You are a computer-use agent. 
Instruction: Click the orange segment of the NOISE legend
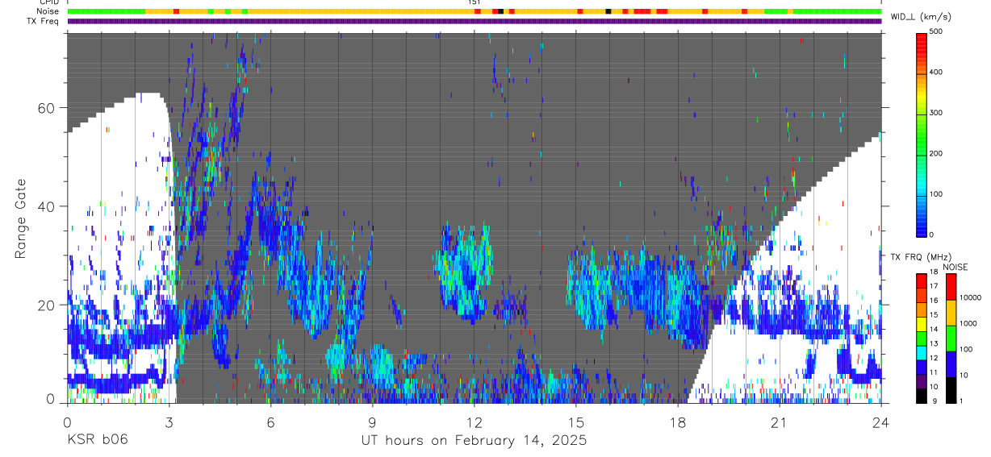pos(951,313)
